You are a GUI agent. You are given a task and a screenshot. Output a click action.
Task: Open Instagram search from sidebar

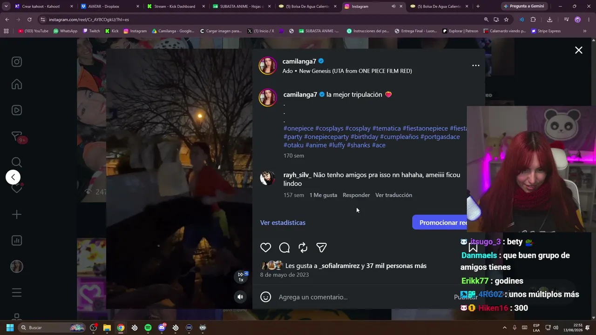point(17,162)
